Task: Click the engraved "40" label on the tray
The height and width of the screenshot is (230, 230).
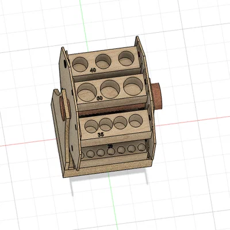Action: point(93,70)
